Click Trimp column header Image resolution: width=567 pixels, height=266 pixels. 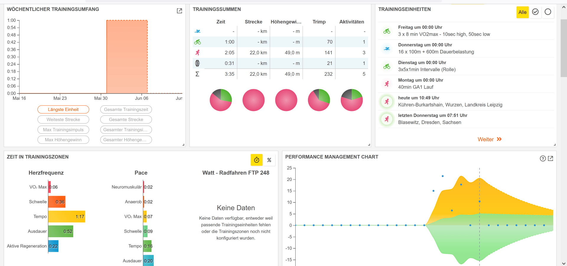click(x=319, y=22)
